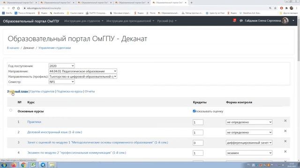The width and height of the screenshot is (300, 168).
Task: Open Год поступления dropdown 2020
Action: click(x=61, y=66)
